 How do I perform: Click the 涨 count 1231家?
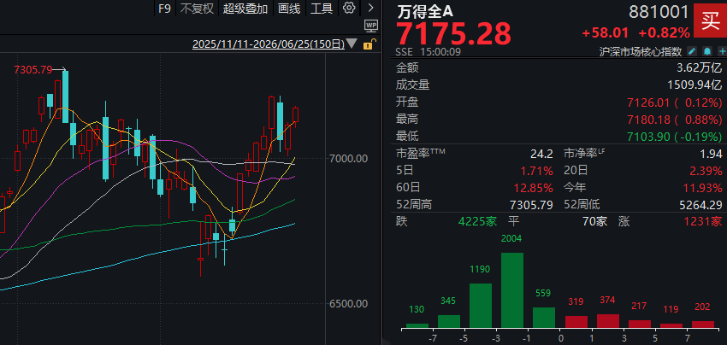point(703,221)
